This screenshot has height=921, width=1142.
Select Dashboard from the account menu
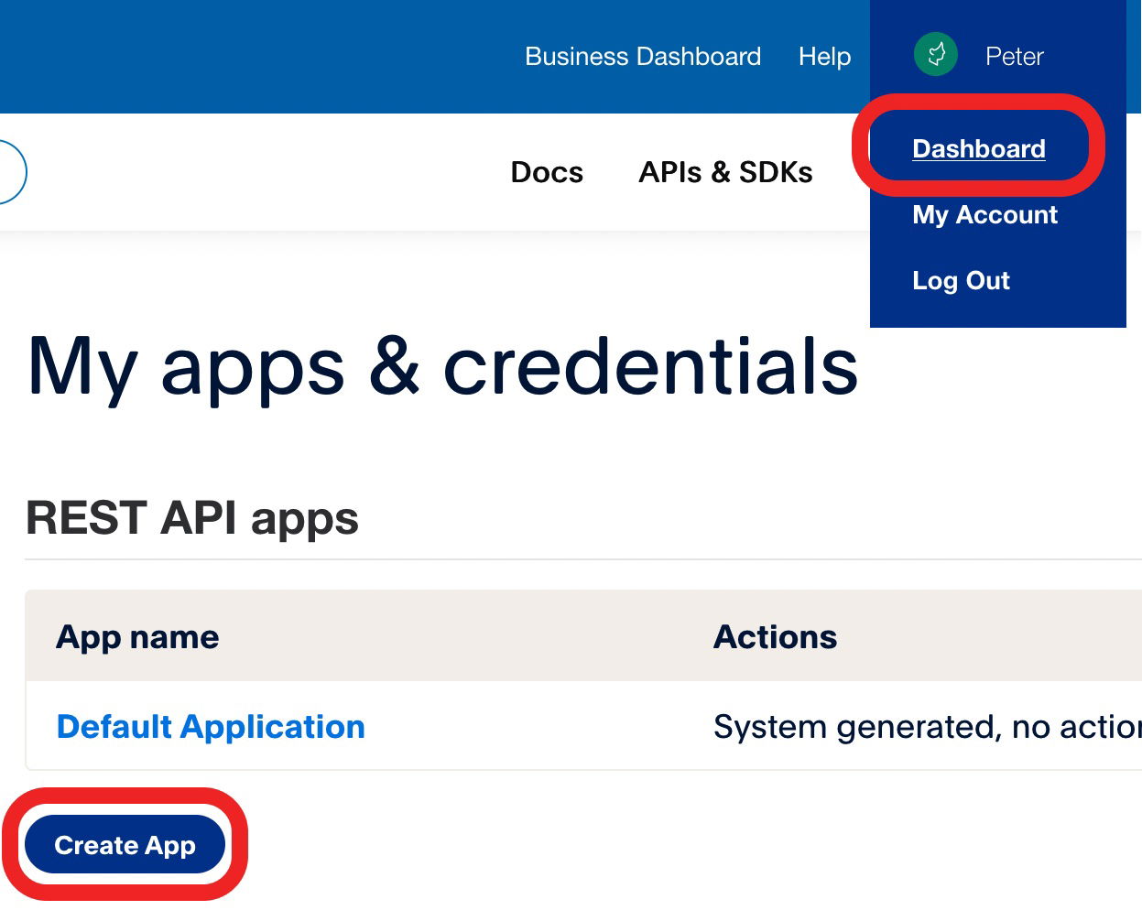(979, 148)
